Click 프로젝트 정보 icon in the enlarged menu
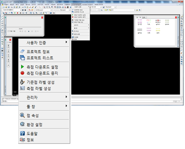This screenshot has width=185, height=149. [x=22, y=51]
